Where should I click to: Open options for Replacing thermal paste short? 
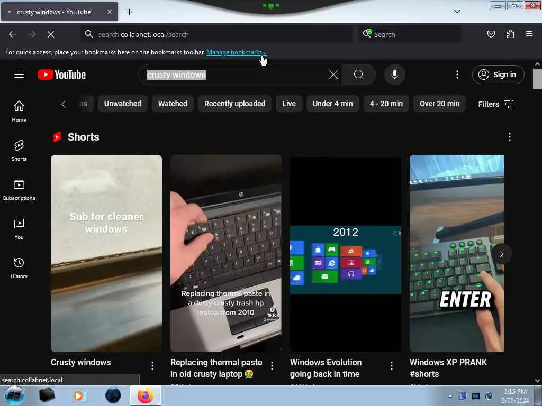pyautogui.click(x=272, y=366)
